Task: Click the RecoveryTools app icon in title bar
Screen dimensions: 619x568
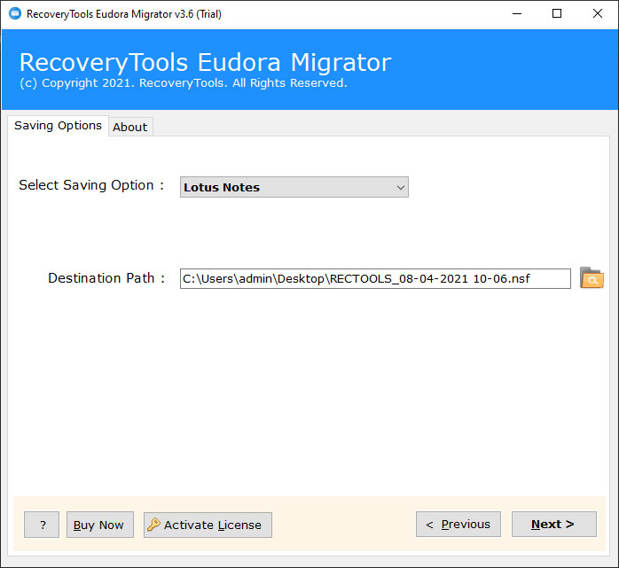Action: [15, 14]
